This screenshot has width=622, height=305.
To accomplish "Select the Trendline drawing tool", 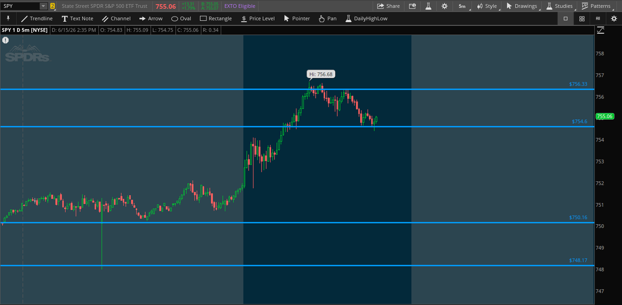I will pos(37,19).
